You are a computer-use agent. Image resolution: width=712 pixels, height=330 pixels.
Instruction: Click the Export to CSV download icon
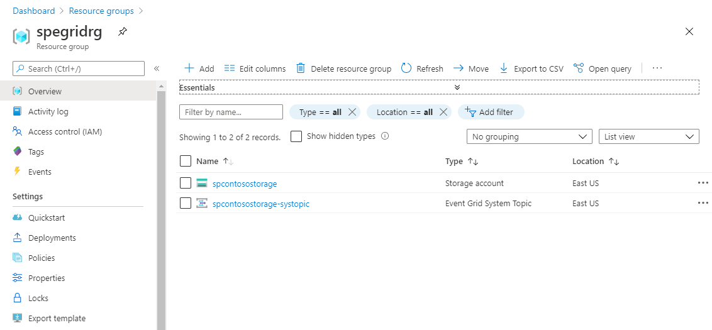click(x=504, y=68)
